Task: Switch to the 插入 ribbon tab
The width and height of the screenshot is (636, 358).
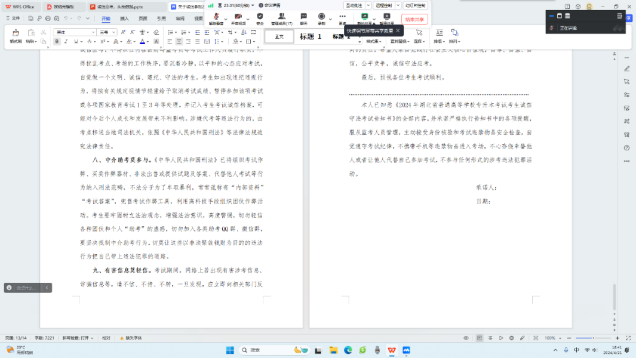Action: (x=124, y=18)
